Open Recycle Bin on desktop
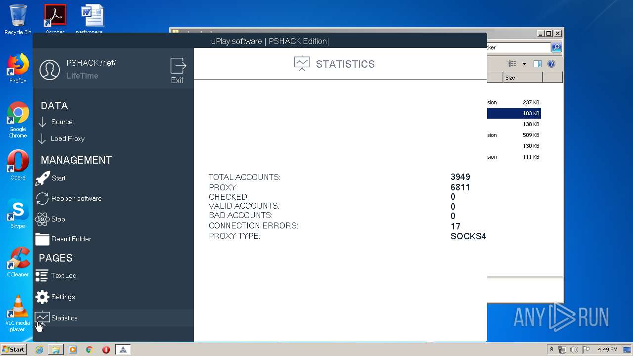The height and width of the screenshot is (356, 633). (18, 20)
